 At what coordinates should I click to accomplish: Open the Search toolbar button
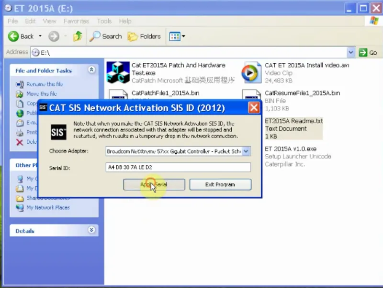tap(105, 36)
